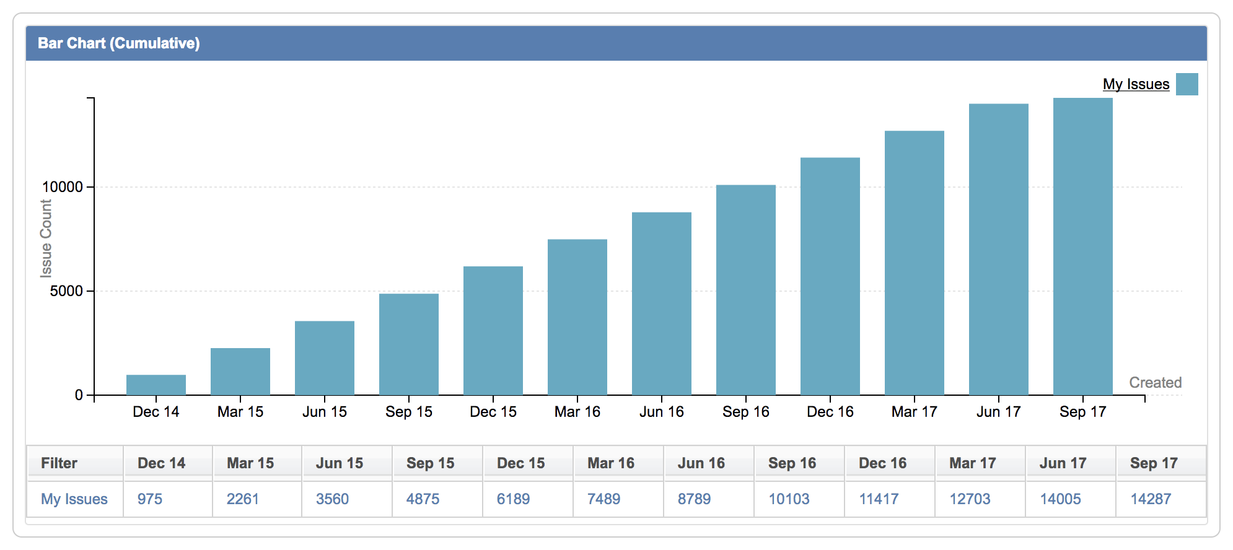Click the Dec 14 bar in chart
The width and height of the screenshot is (1233, 550).
point(156,385)
